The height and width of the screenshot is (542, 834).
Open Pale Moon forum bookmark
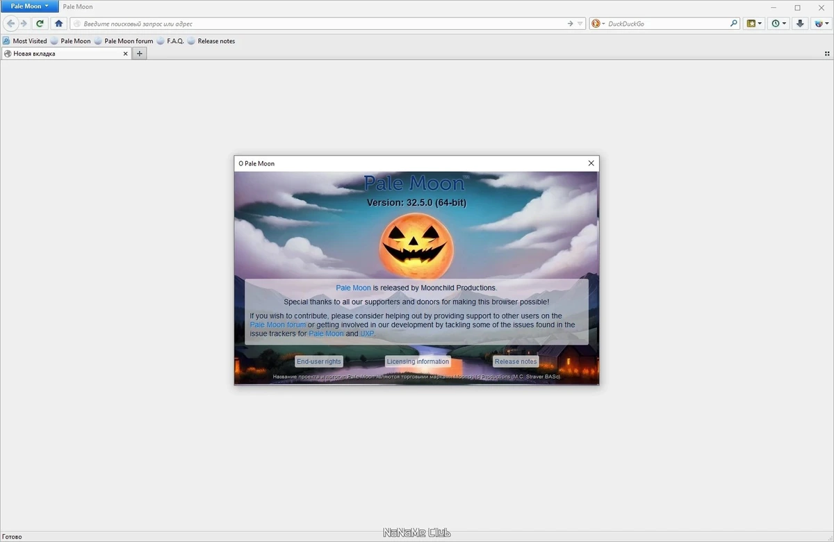click(124, 41)
